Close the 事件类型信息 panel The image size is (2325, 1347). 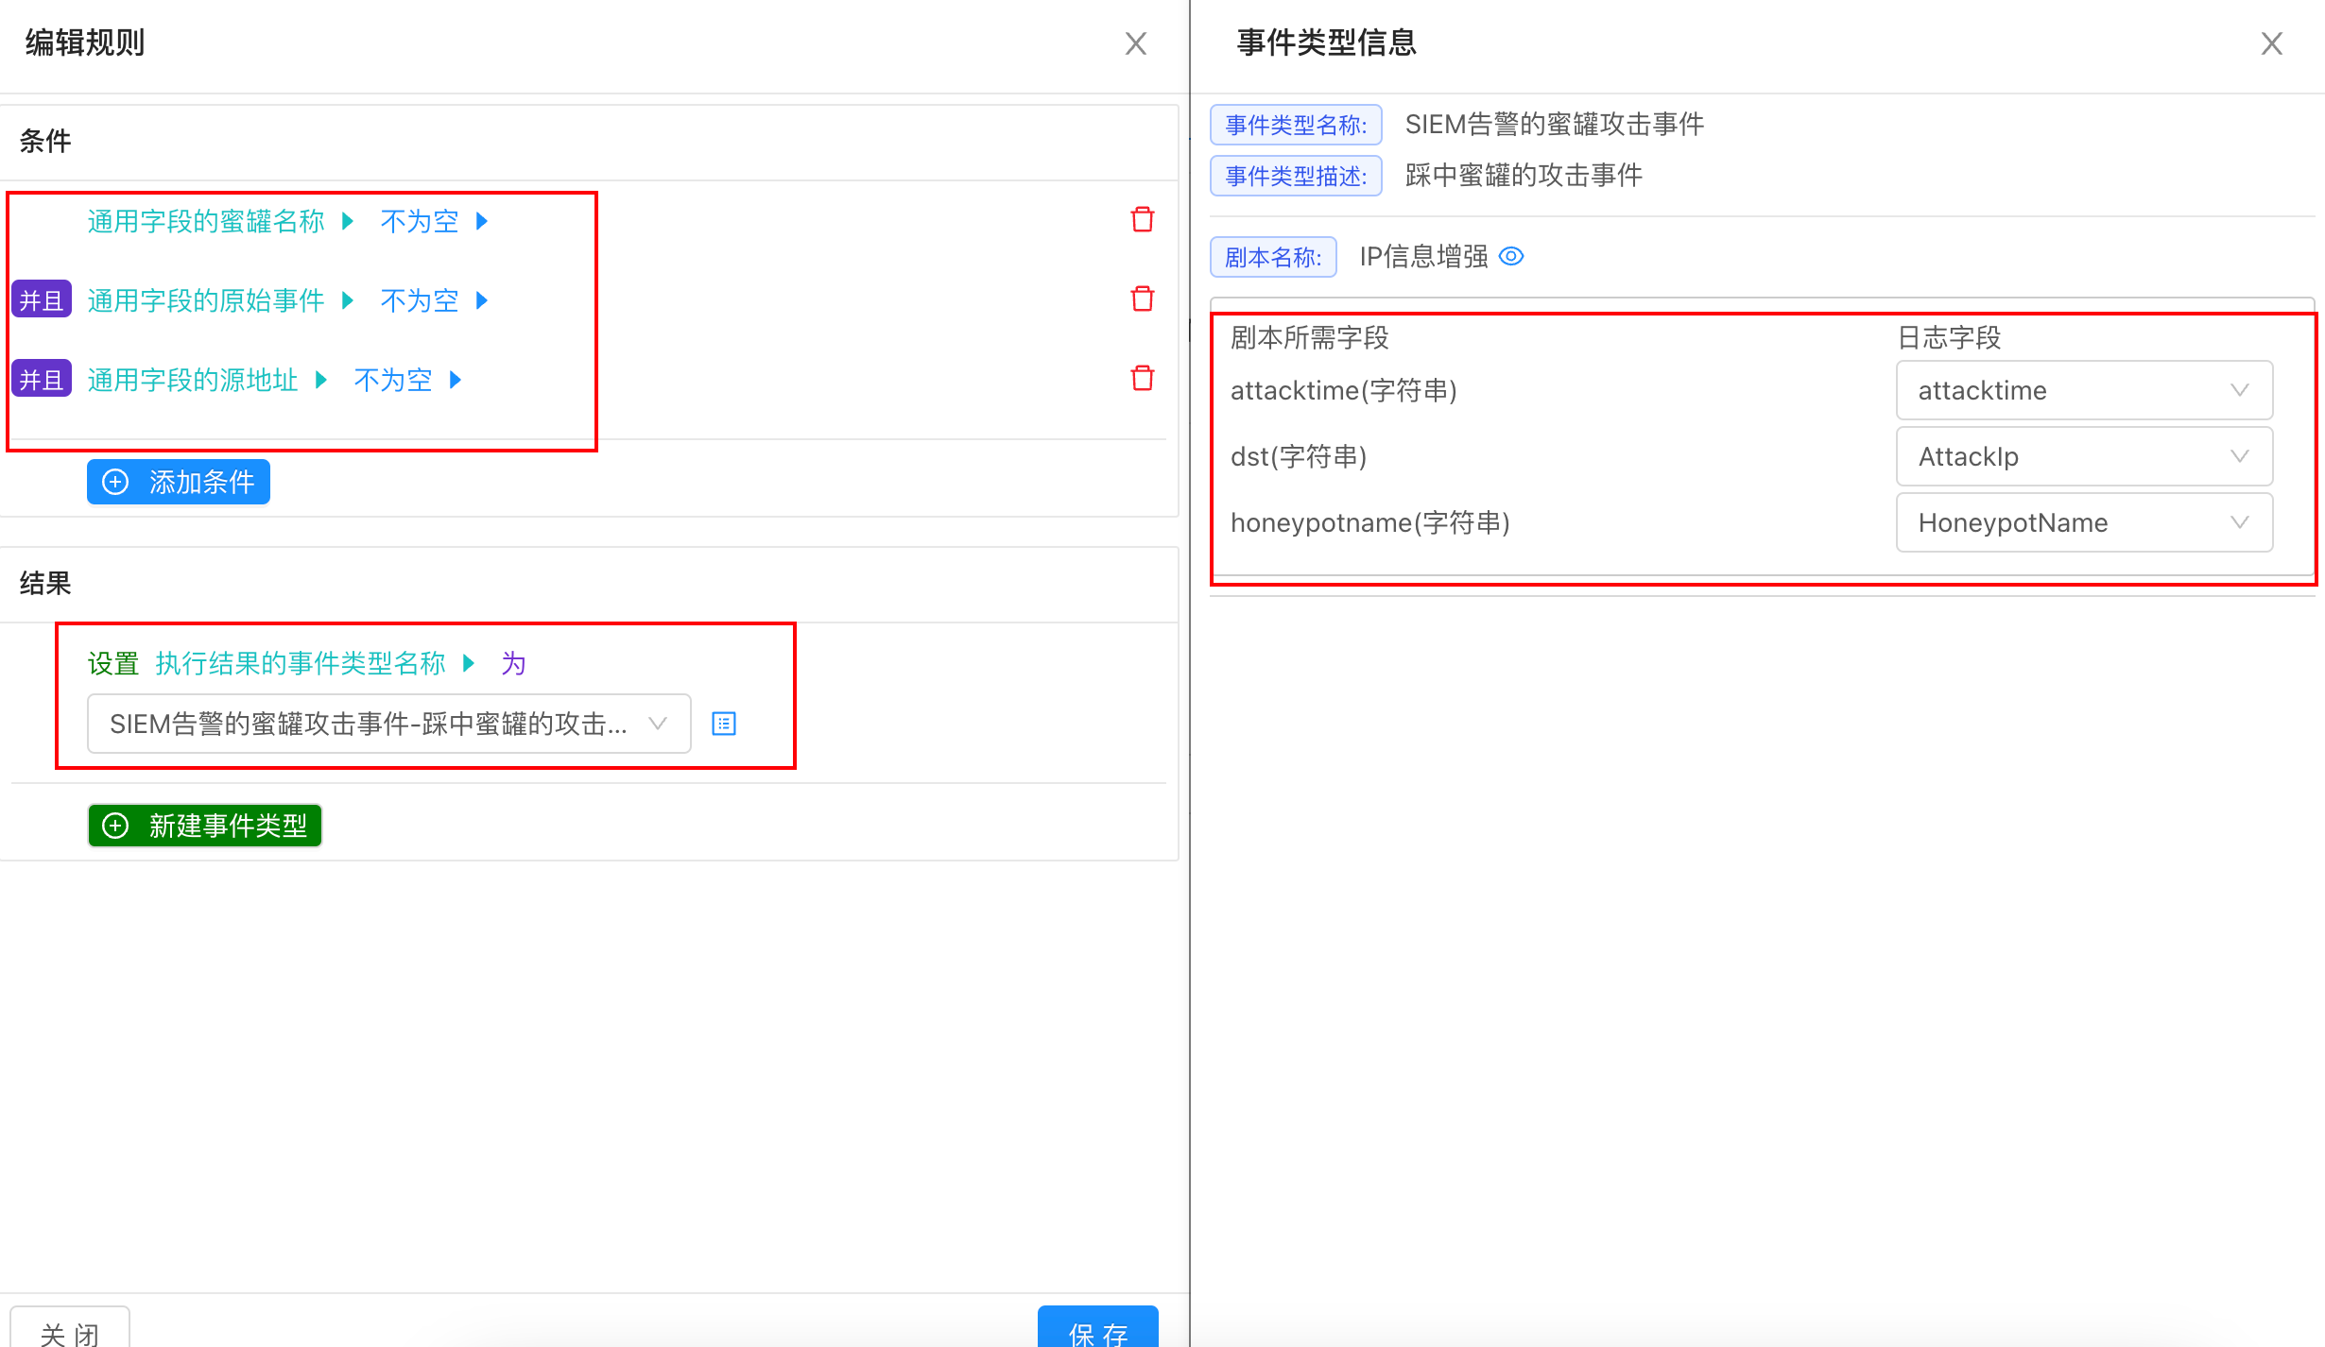pos(2271,43)
